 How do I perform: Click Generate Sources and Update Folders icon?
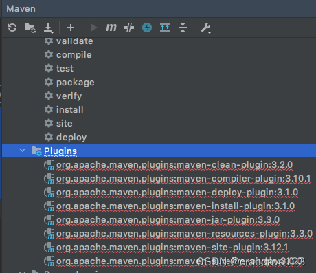(30, 28)
